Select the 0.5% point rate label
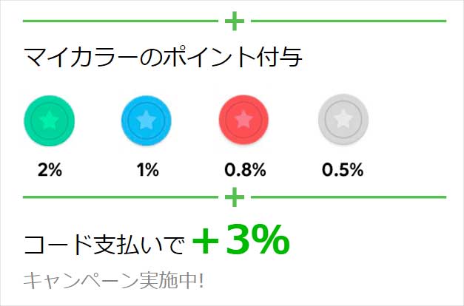Screen dimensions: 464x306 (x=343, y=170)
